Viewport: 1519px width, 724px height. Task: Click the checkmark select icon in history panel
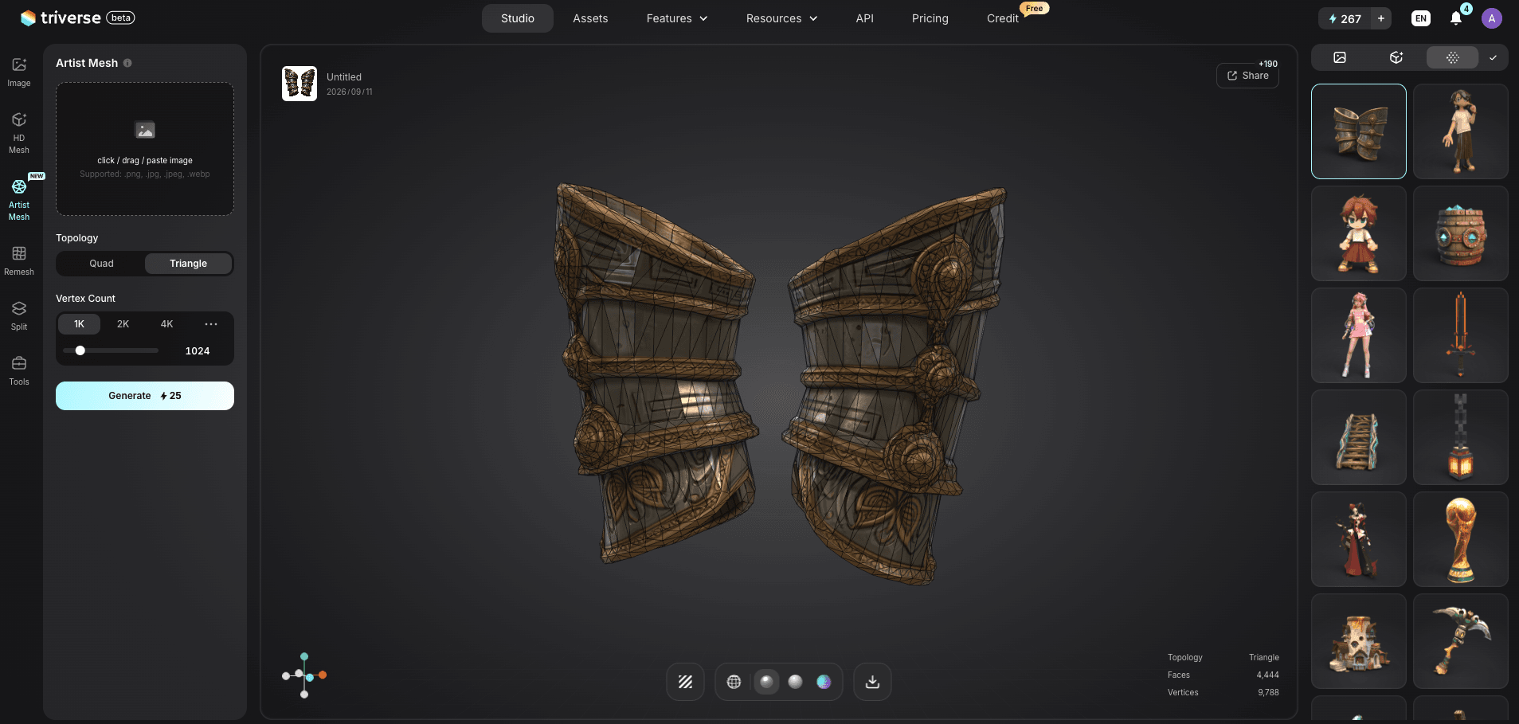tap(1493, 57)
